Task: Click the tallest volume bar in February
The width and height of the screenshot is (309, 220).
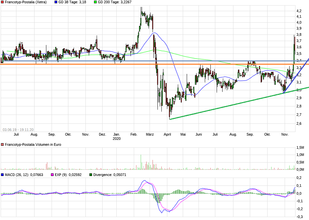Action: pyautogui.click(x=141, y=162)
